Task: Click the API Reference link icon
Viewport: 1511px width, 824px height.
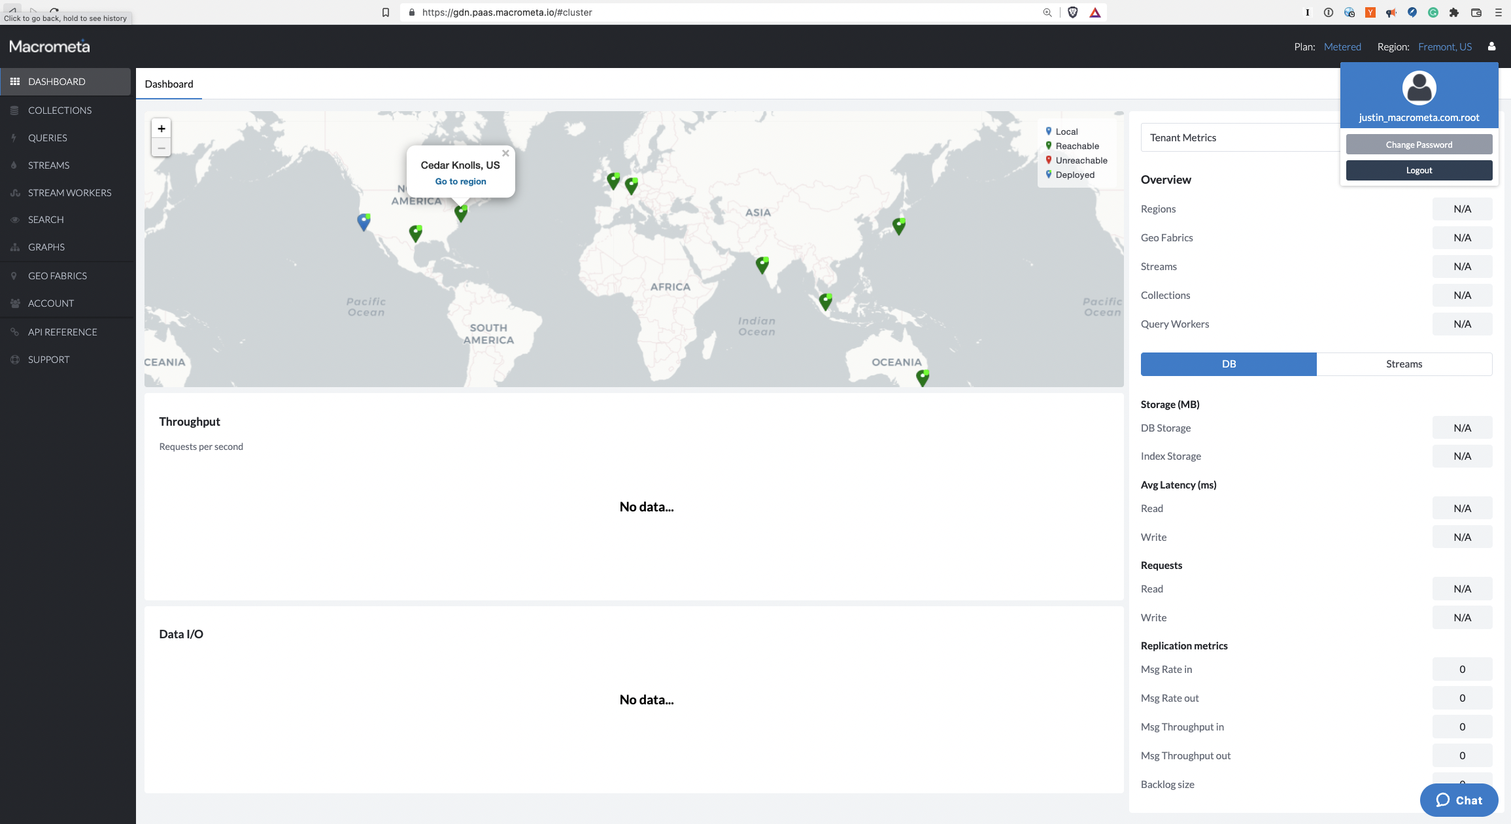Action: pos(14,332)
